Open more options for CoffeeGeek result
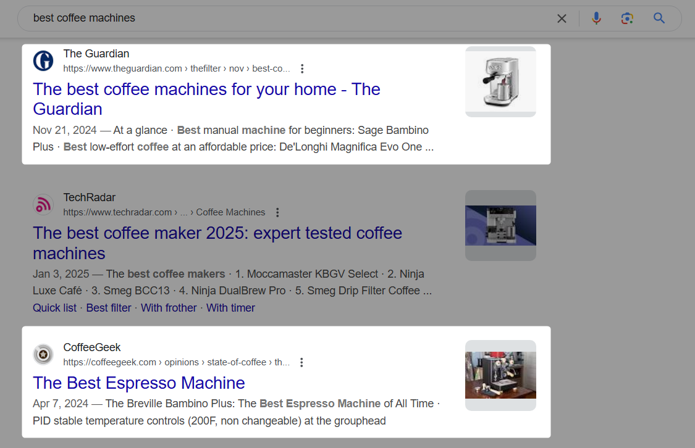695x448 pixels. point(301,363)
